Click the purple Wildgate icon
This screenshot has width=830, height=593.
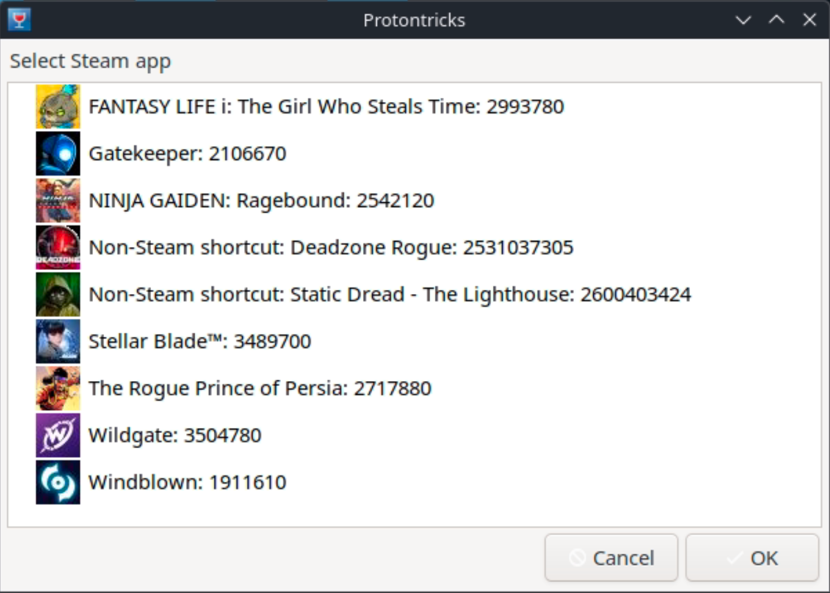tap(58, 435)
